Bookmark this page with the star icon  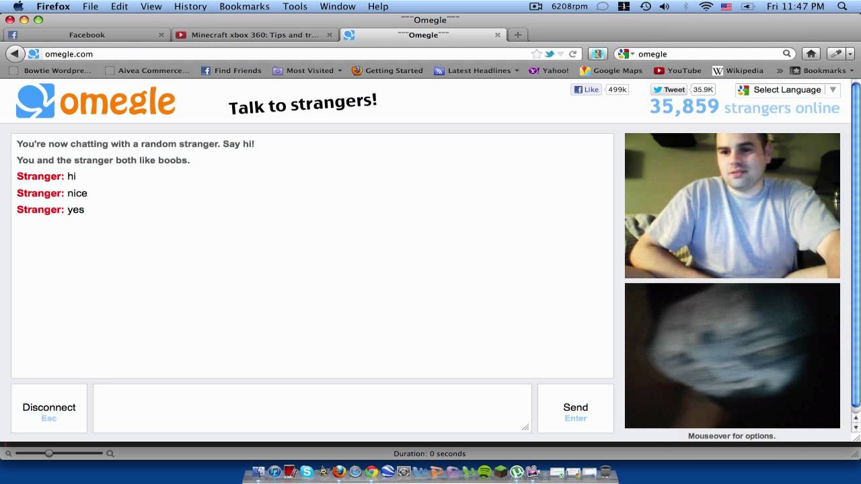pyautogui.click(x=536, y=54)
